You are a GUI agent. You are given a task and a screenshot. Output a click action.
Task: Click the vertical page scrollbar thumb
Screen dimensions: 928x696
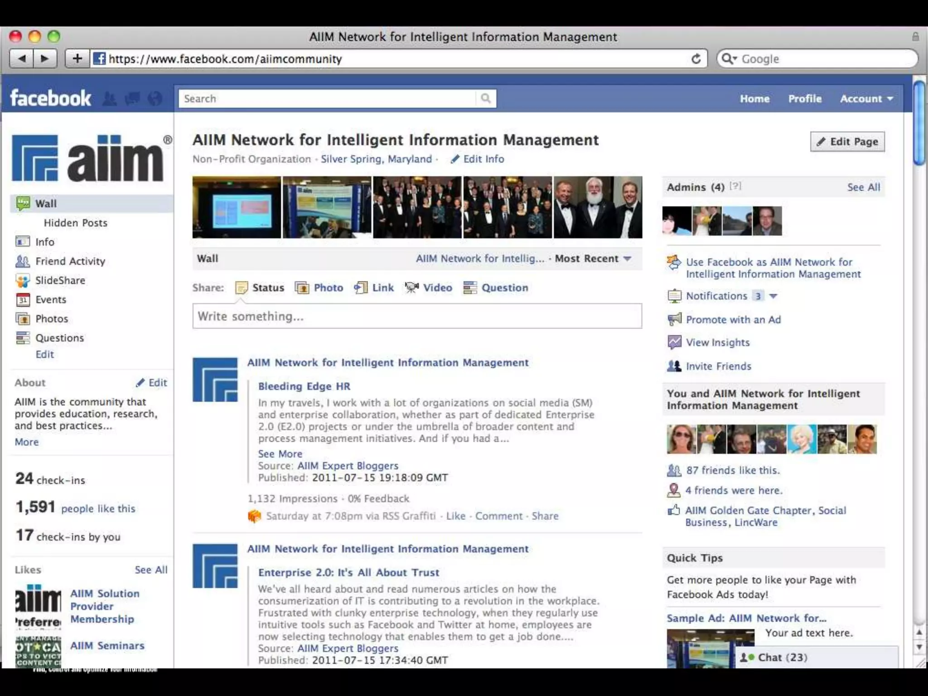919,122
